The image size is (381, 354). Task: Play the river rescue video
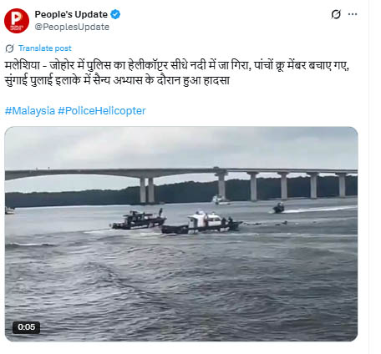coord(181,234)
